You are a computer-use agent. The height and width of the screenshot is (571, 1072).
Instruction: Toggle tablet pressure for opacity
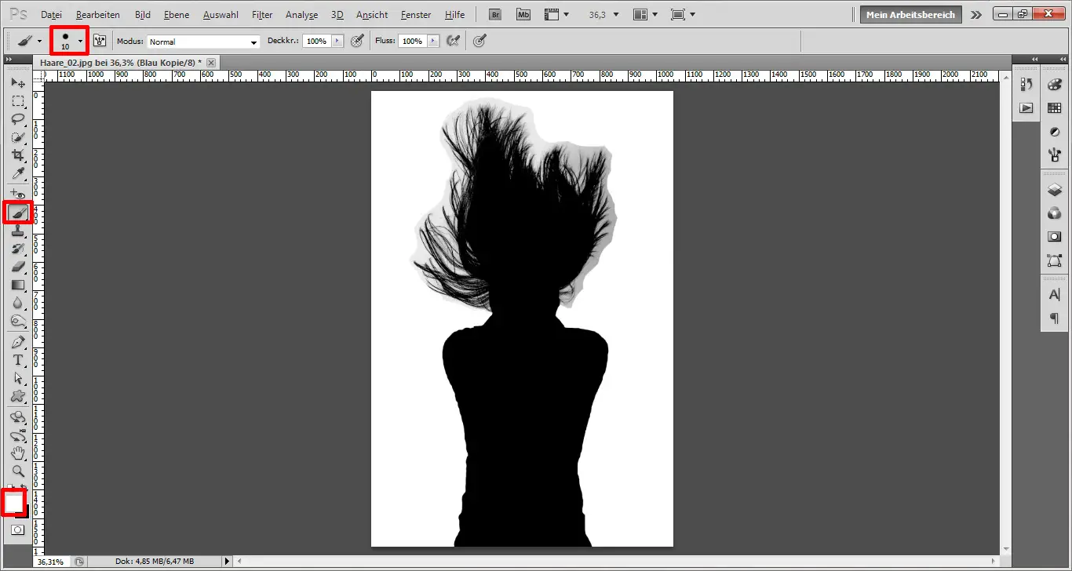pos(357,41)
